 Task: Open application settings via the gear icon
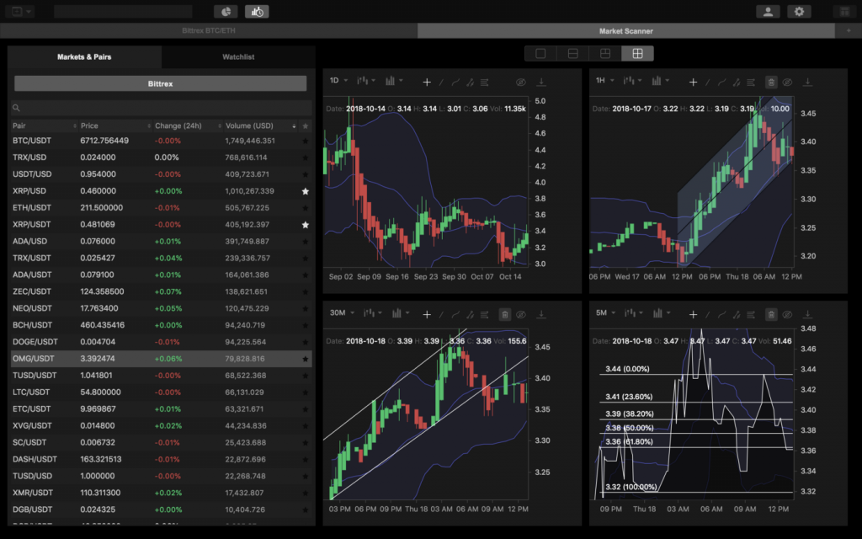click(798, 12)
